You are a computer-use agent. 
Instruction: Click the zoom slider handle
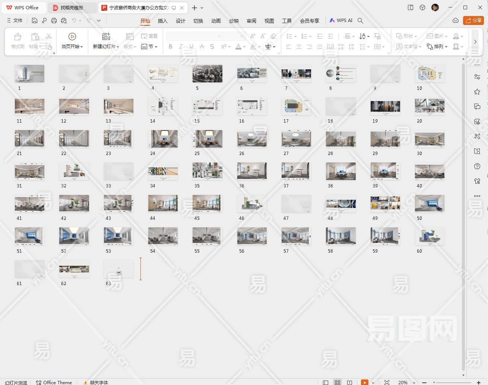coord(434,382)
